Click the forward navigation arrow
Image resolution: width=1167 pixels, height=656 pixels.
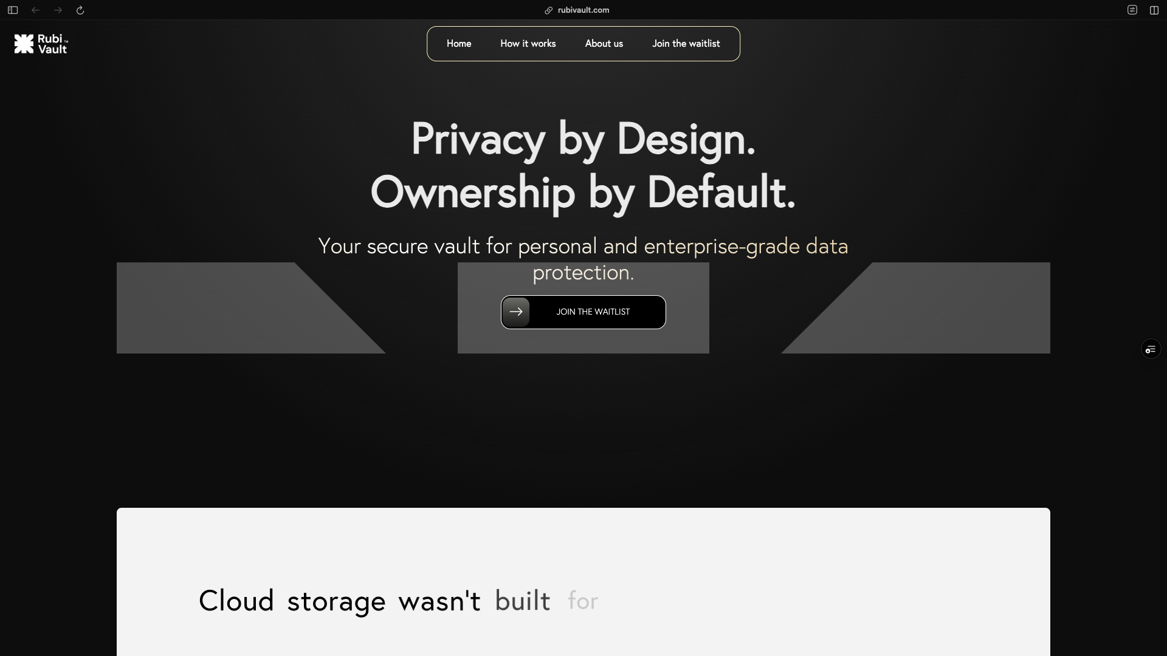(x=58, y=10)
